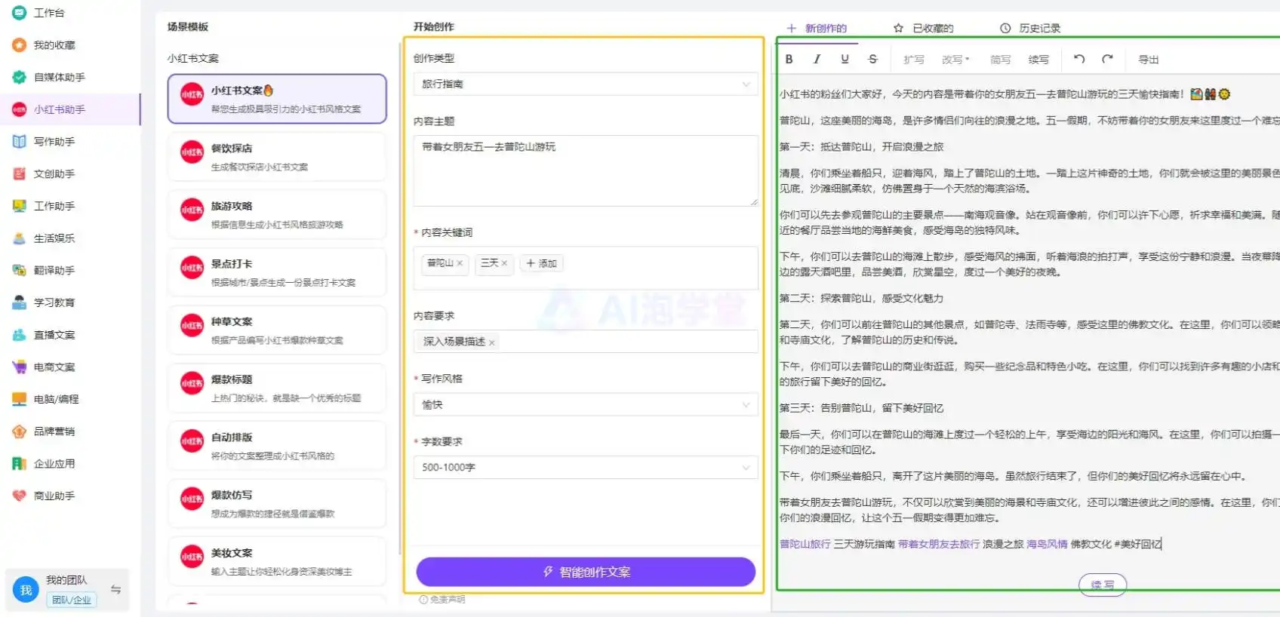The image size is (1280, 617).
Task: Click 智能创作文案 generate button
Action: 586,572
